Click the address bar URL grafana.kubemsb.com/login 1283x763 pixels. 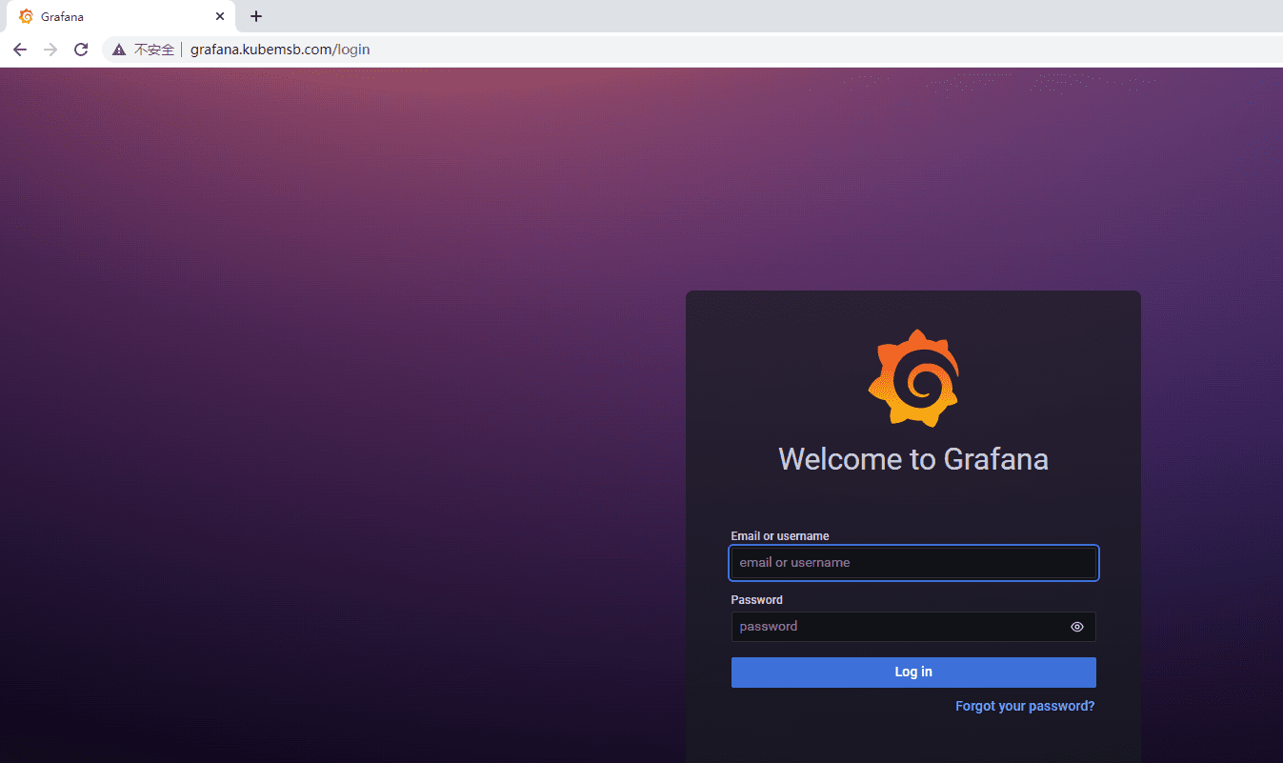(x=280, y=50)
